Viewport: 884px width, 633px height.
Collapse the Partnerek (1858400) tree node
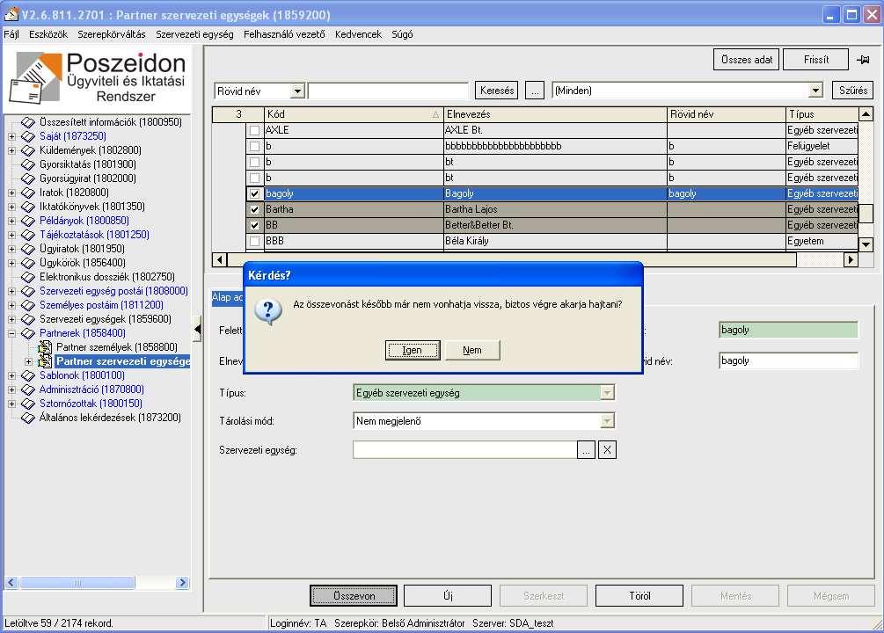[x=11, y=333]
